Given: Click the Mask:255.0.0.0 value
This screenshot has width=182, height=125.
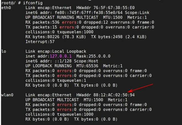Looking at the screenshot, I should point(93,56).
